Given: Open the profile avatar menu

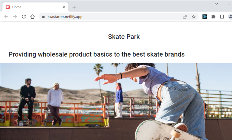Looking at the screenshot, I should [230, 17].
